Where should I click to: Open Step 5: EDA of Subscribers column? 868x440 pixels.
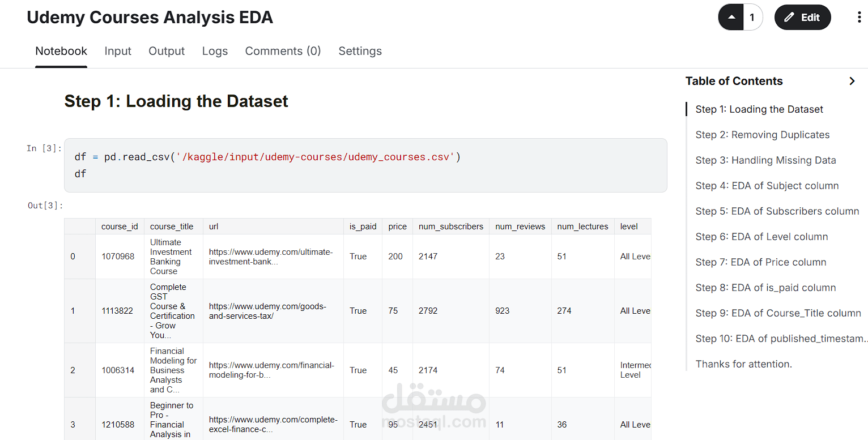pyautogui.click(x=777, y=211)
